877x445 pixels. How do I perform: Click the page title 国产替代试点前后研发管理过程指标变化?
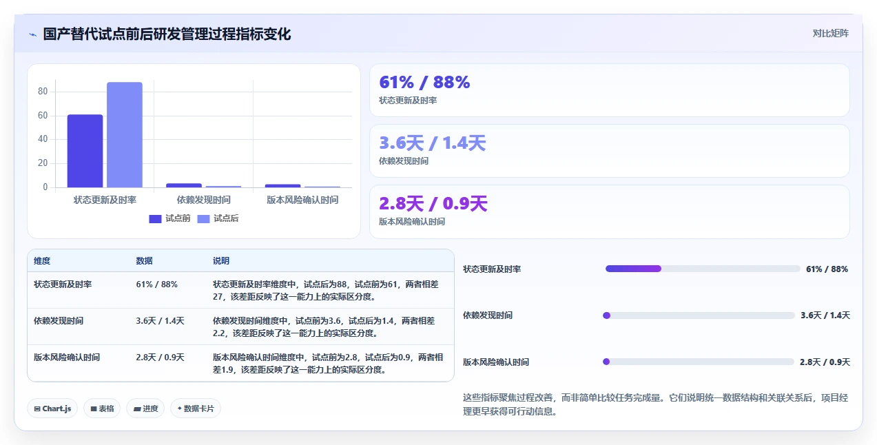[167, 34]
